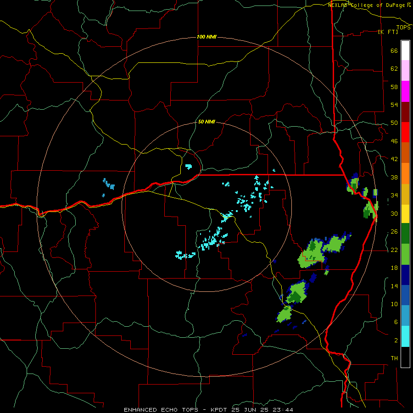Viewport: 413px width, 413px height.
Task: Click the 50 NMI range ring label
Action: point(206,122)
